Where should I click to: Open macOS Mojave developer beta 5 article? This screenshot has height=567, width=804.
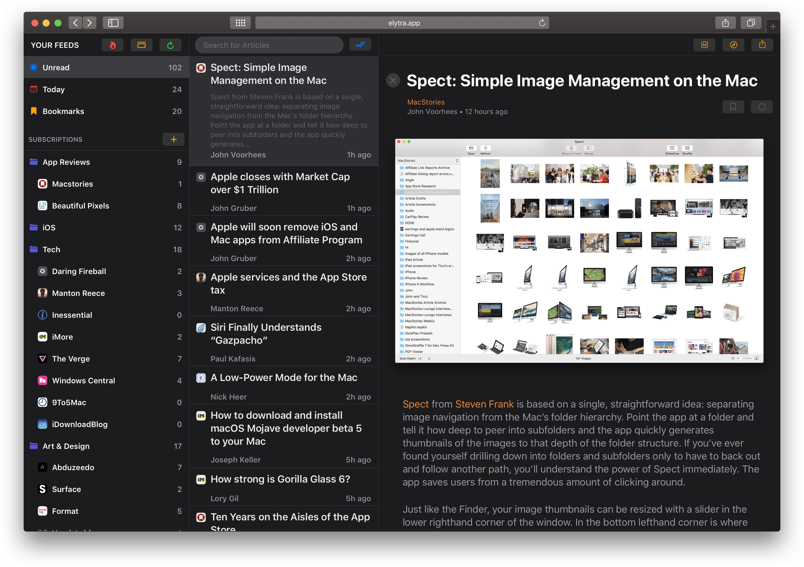pyautogui.click(x=284, y=436)
